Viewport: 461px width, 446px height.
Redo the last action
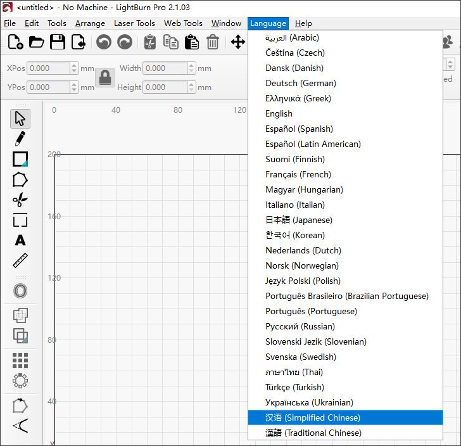(125, 42)
